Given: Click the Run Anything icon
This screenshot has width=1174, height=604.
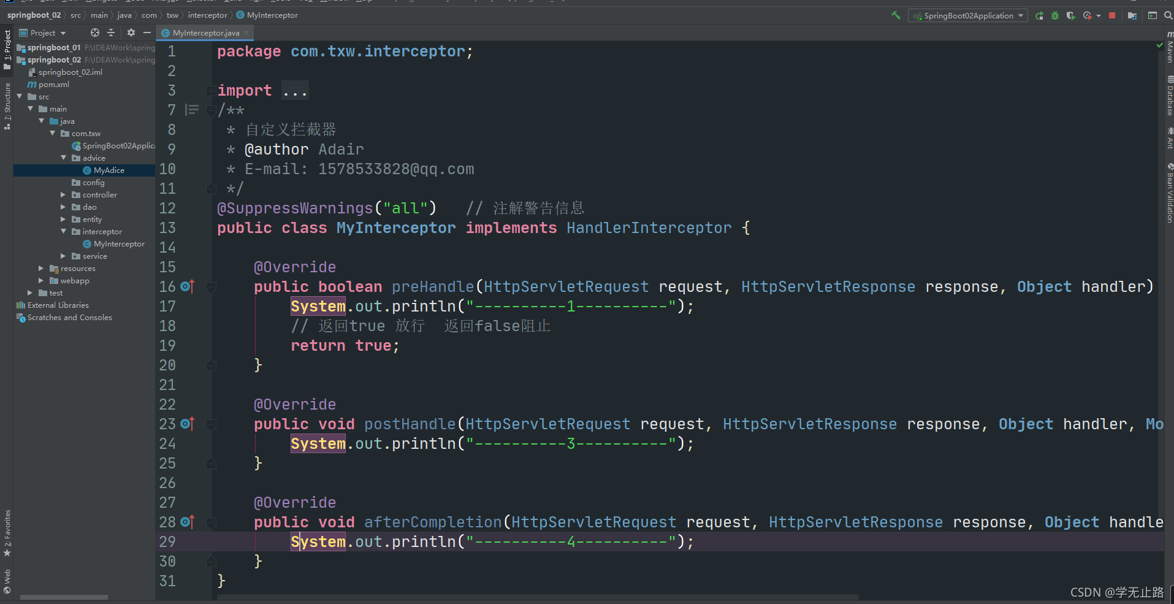Looking at the screenshot, I should (x=1153, y=15).
